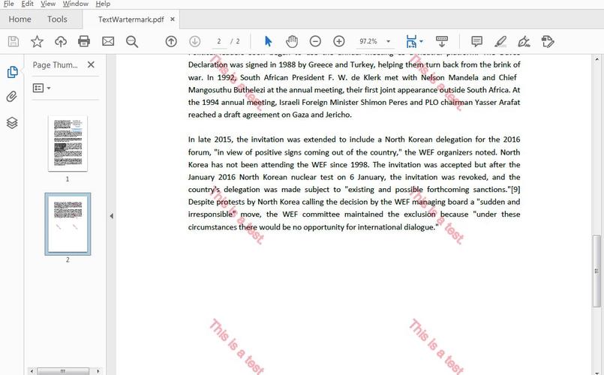Open the Layers panel icon
This screenshot has width=604, height=375.
pyautogui.click(x=12, y=123)
